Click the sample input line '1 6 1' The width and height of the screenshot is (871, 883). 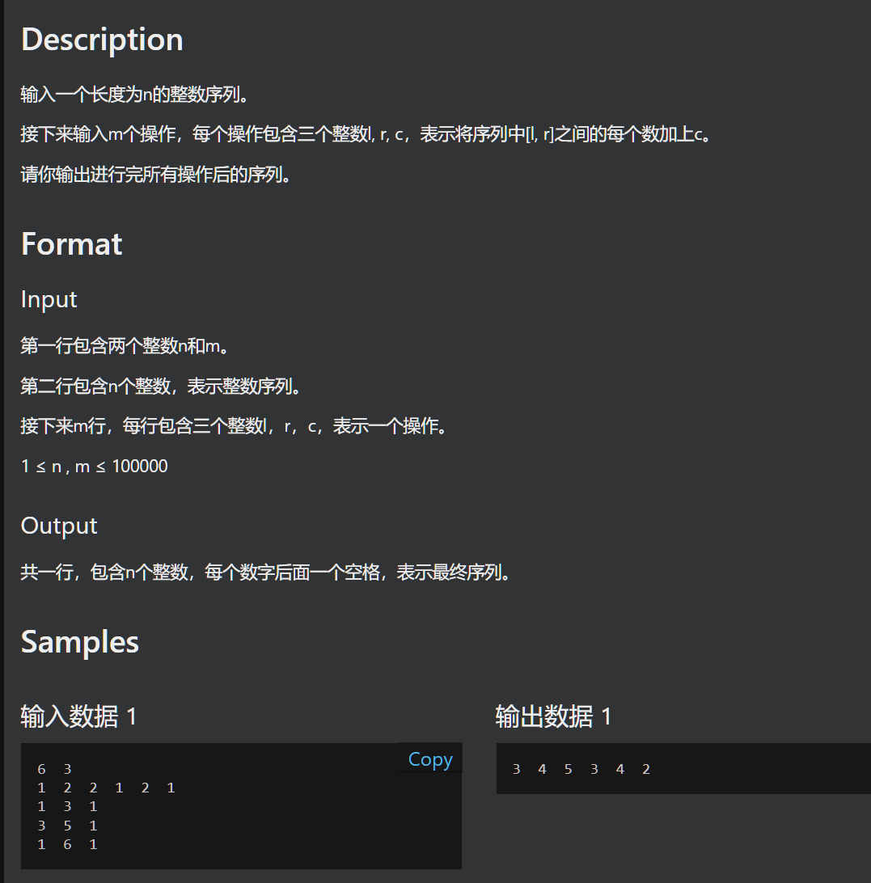point(68,844)
